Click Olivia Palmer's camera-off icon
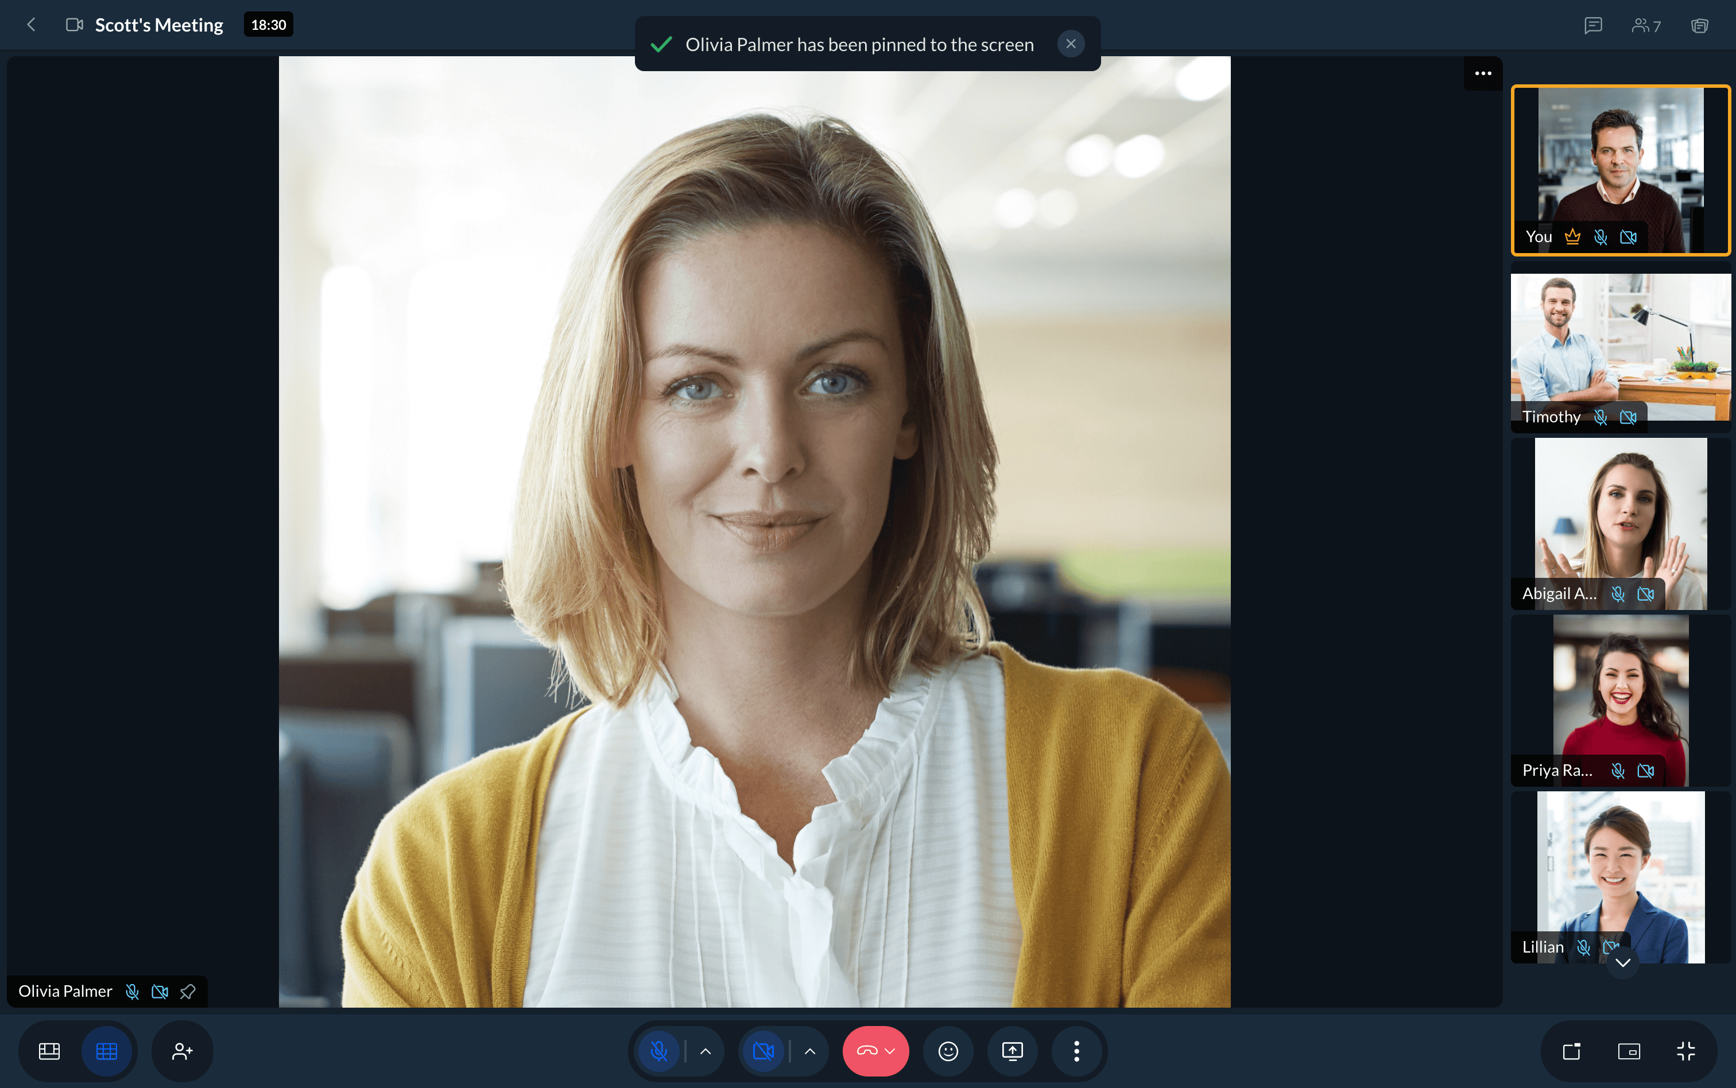1736x1088 pixels. click(160, 992)
